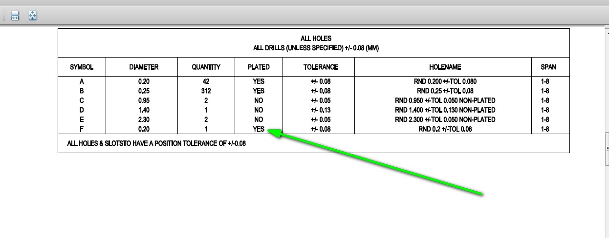609x238 pixels.
Task: Click the SYMBOL column header
Action: point(82,67)
